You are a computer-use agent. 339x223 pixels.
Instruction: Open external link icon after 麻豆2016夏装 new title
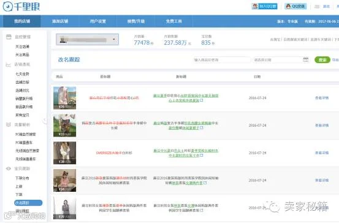[205, 183]
